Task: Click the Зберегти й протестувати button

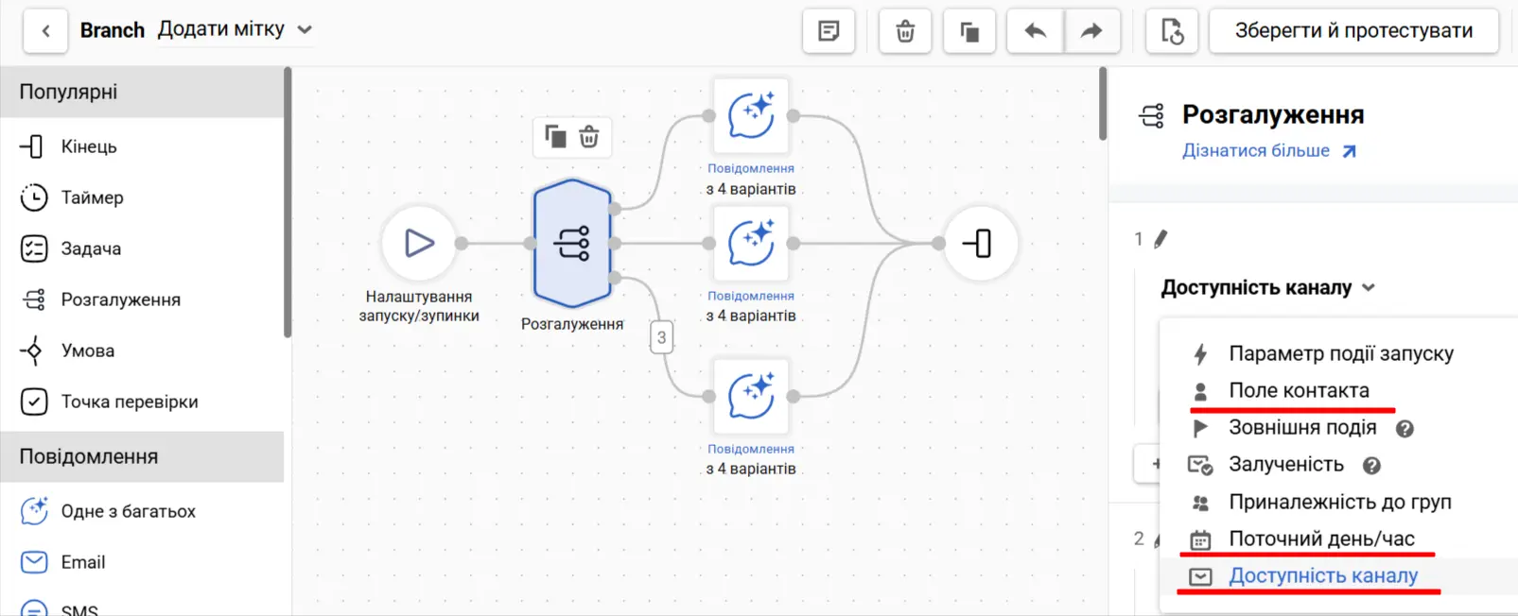Action: [1352, 31]
